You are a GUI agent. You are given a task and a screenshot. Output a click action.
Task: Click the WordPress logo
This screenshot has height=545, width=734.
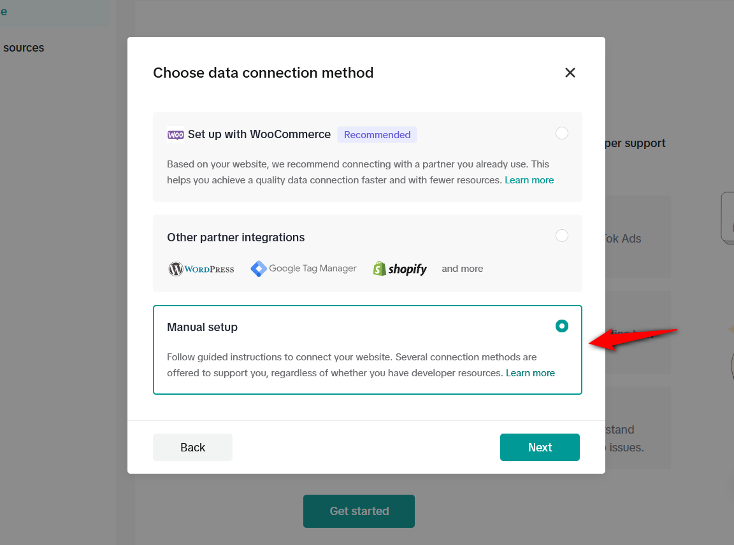tap(201, 269)
